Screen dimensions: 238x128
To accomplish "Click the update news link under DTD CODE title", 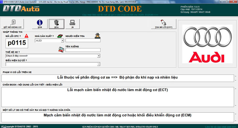I will 120,15.
